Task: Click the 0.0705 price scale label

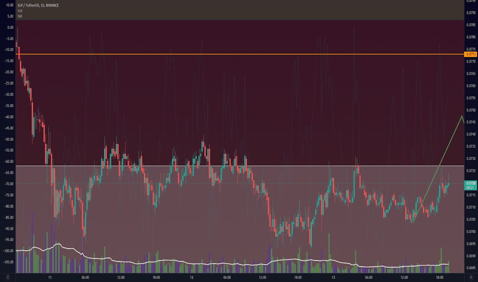Action: point(471,219)
